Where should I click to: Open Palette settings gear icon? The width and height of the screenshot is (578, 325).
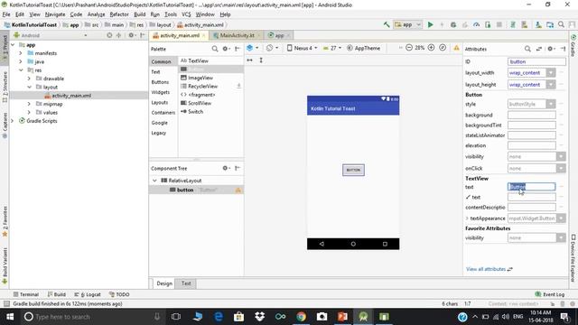tap(225, 49)
